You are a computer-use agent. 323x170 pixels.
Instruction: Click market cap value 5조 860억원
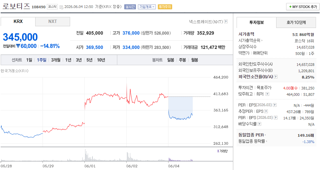click(303, 35)
